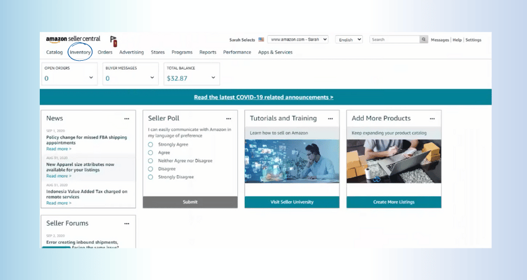Read the latest COVID-19 announcements link

[263, 97]
